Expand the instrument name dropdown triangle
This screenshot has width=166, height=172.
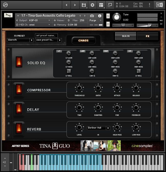pos(18,16)
